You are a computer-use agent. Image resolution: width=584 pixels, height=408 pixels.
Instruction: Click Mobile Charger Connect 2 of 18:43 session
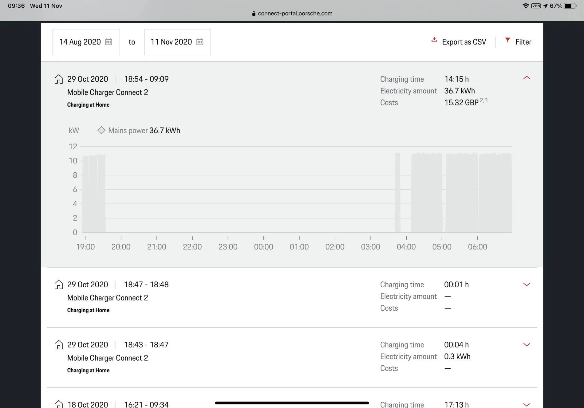[x=108, y=358]
